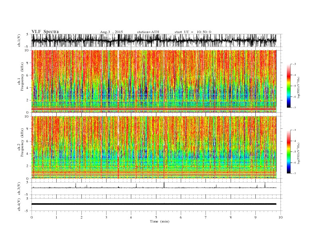Click the "2" kHz tick on ch.1 spectrogram

[x=28, y=100]
